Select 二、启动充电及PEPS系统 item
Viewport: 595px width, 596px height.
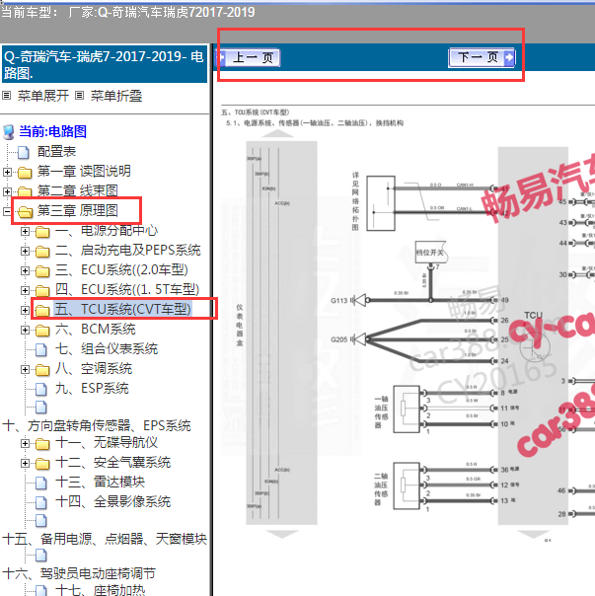click(x=127, y=250)
